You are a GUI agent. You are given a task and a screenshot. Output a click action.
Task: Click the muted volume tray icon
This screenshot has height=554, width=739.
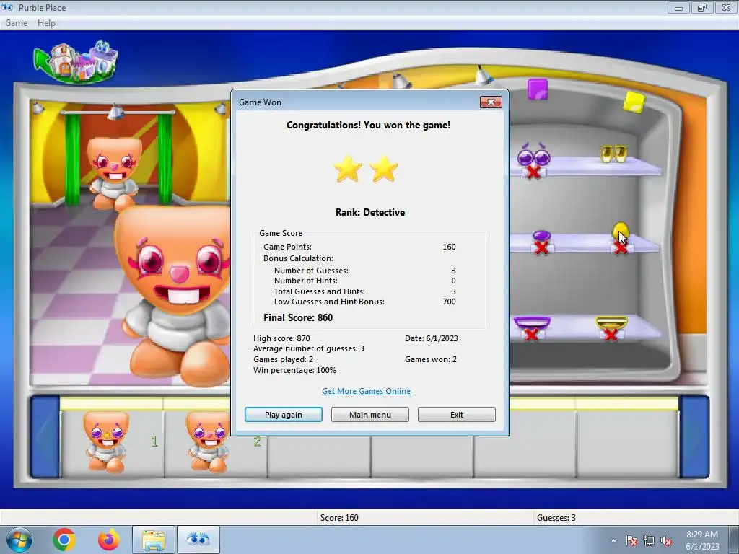666,540
